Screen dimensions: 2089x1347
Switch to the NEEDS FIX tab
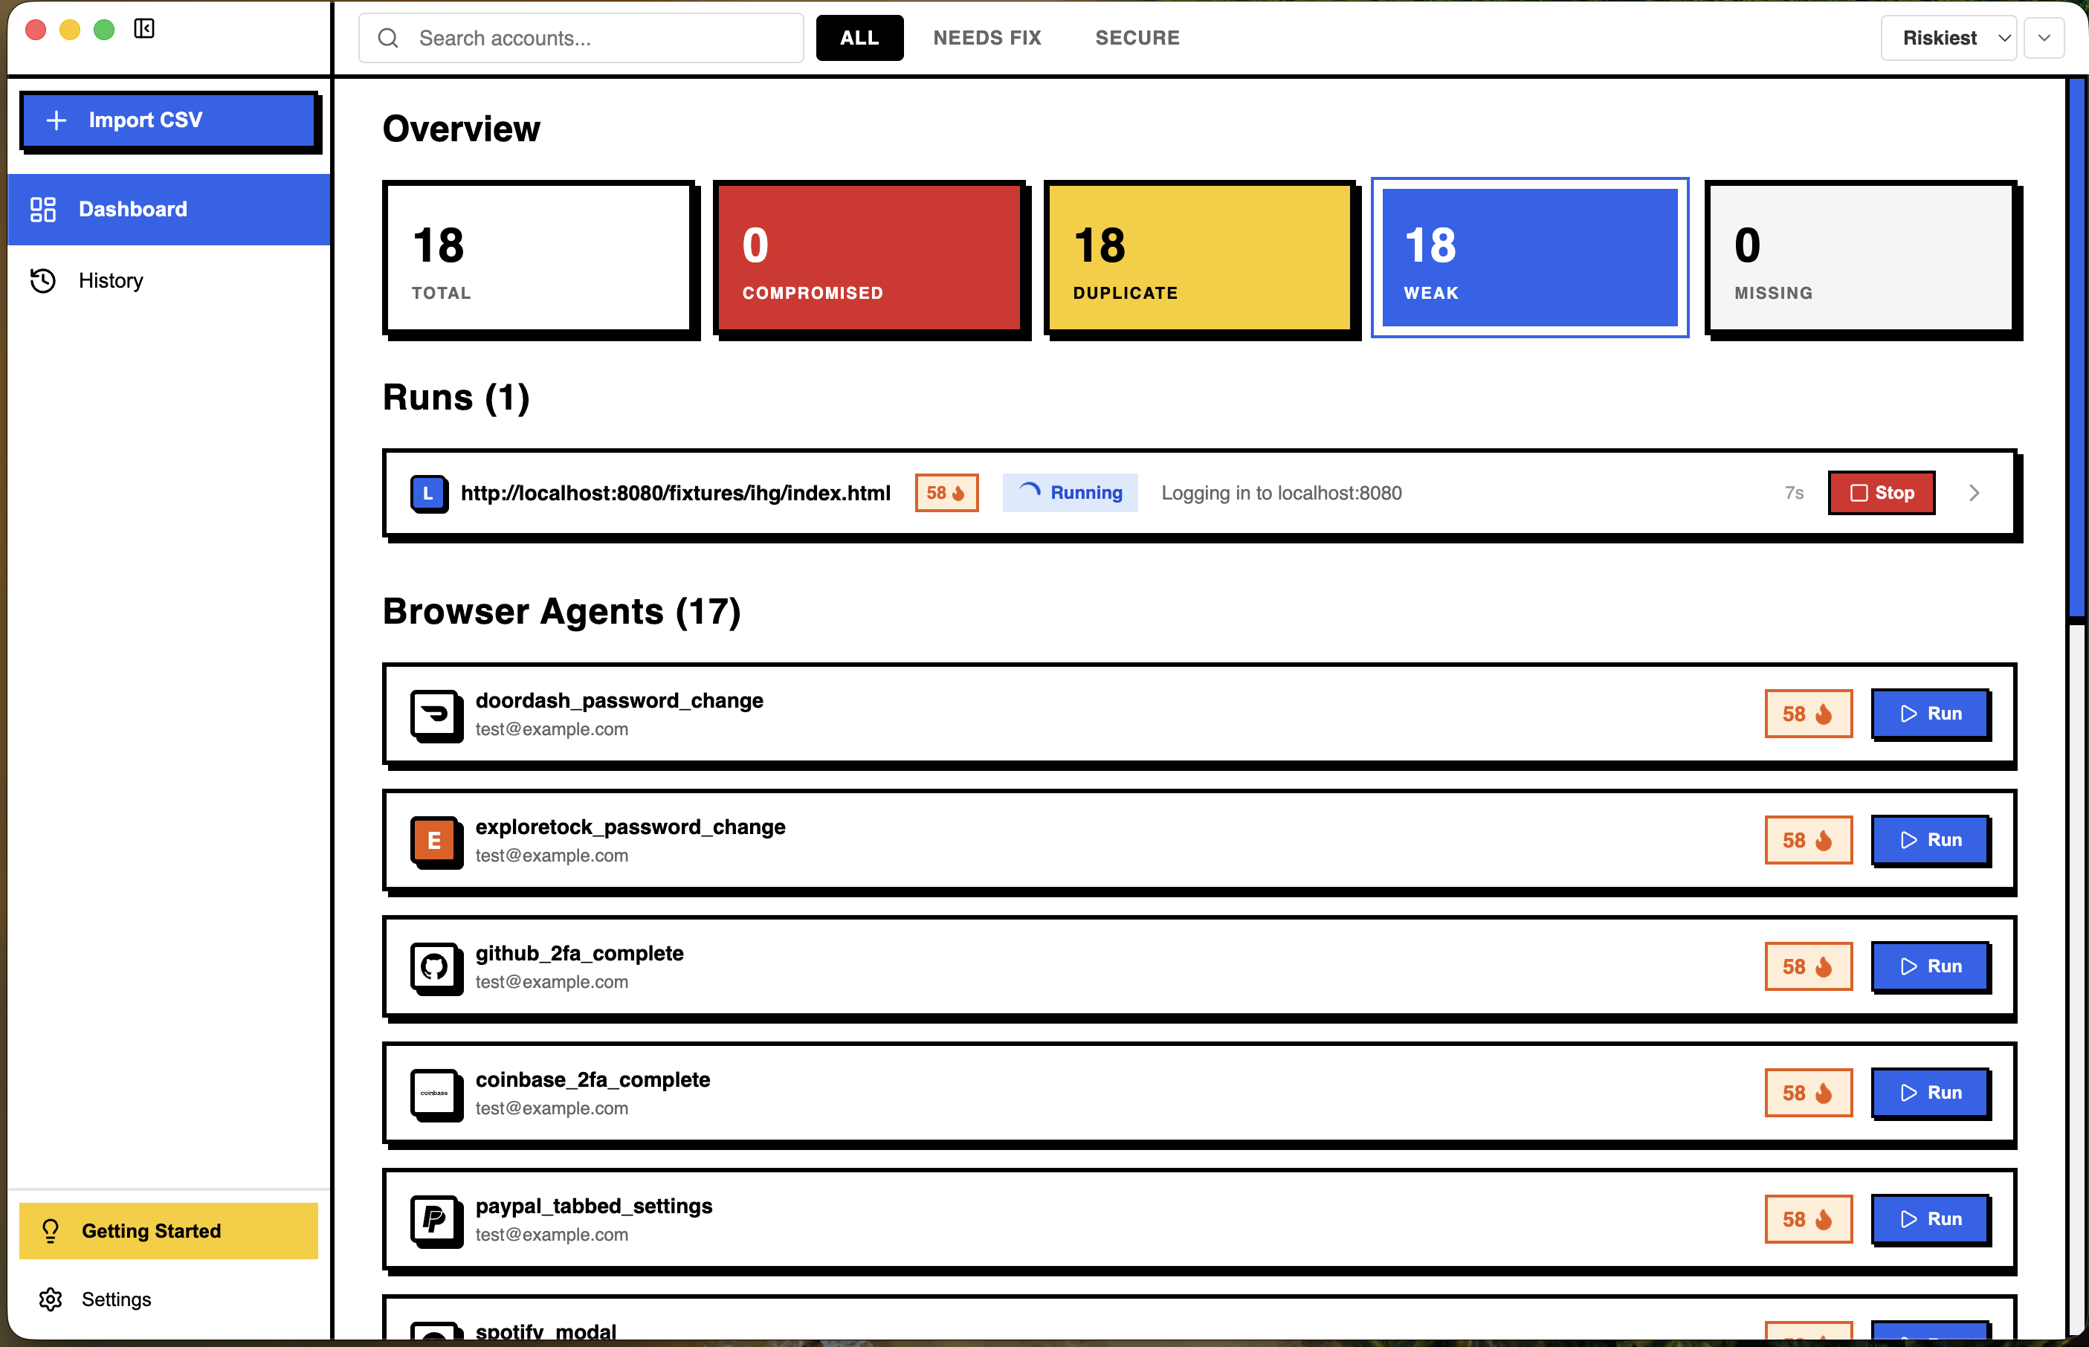[988, 38]
